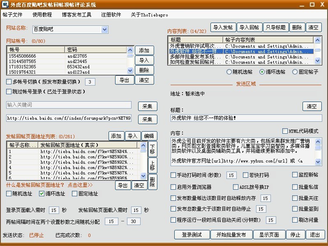Click the account list scroll down arrow

[x=130, y=71]
